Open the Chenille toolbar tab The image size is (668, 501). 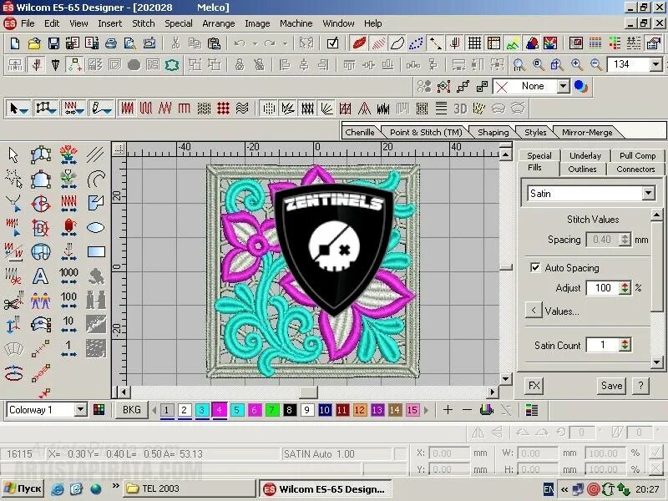[x=360, y=132]
